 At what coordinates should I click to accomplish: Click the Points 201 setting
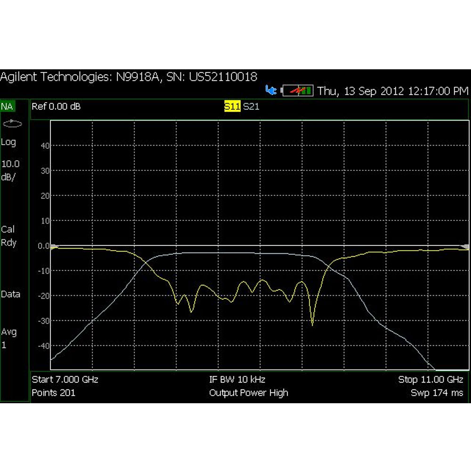(53, 393)
